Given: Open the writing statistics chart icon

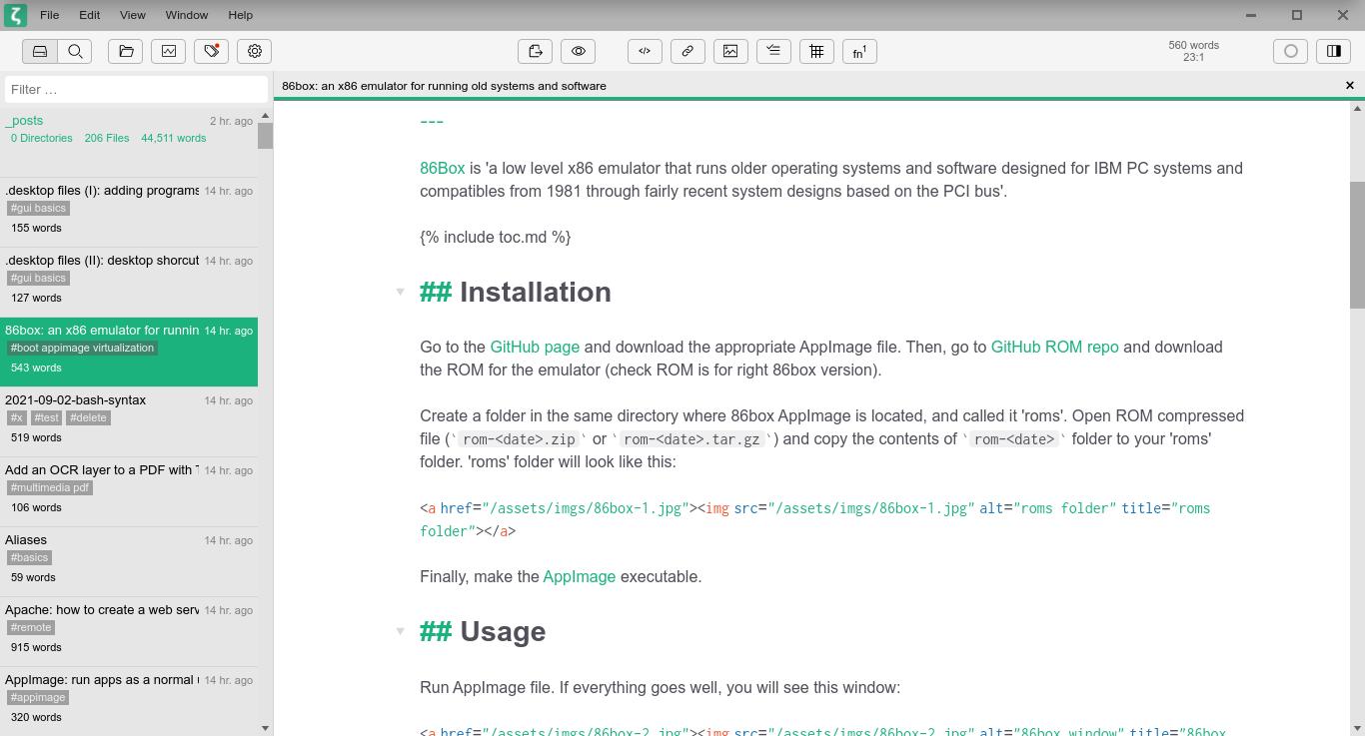Looking at the screenshot, I should click(169, 51).
